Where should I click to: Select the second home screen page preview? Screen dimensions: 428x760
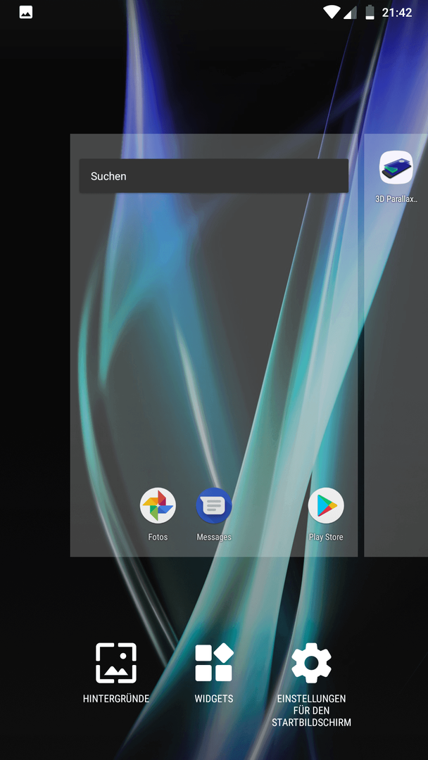point(396,345)
